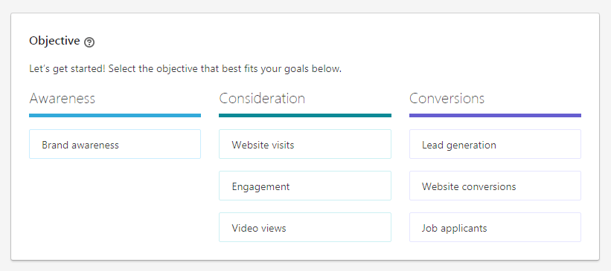Click empty space below Brand awareness

pyautogui.click(x=115, y=202)
